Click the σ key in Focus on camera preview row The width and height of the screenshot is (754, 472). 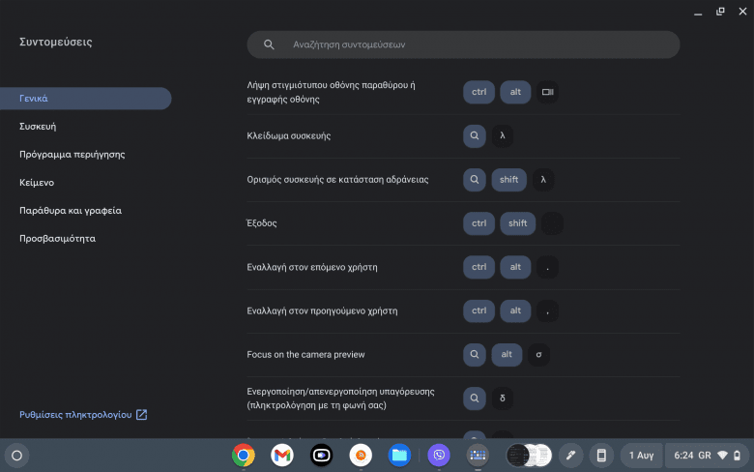538,355
